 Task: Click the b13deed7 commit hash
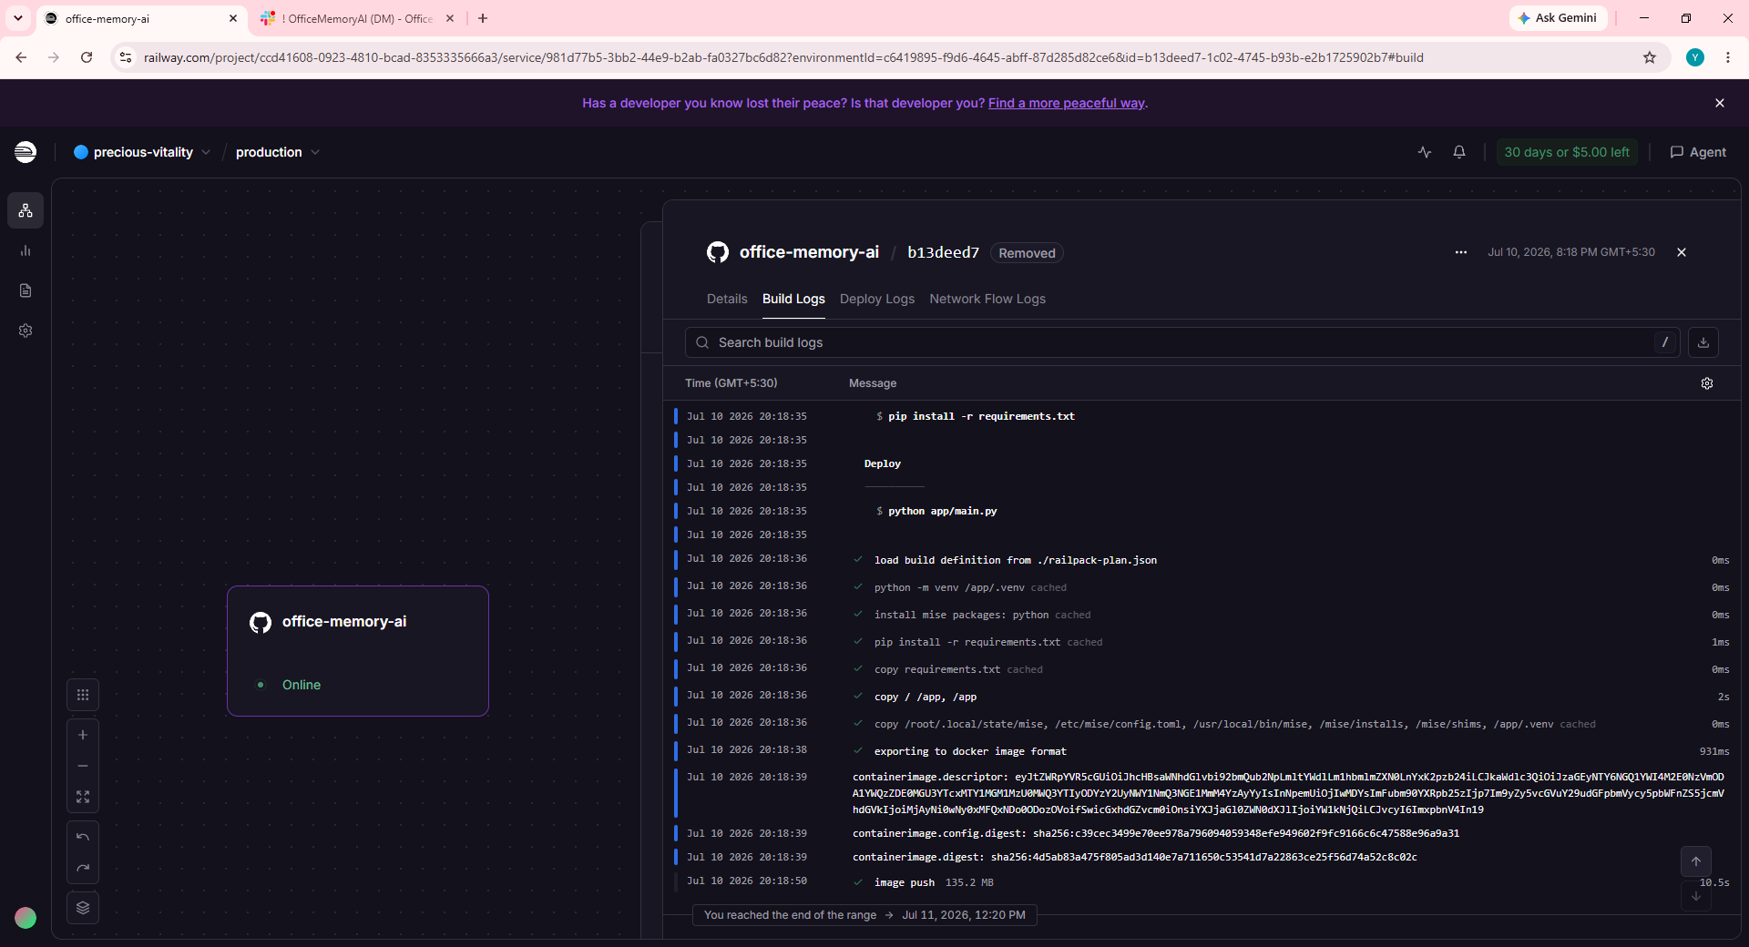943,252
